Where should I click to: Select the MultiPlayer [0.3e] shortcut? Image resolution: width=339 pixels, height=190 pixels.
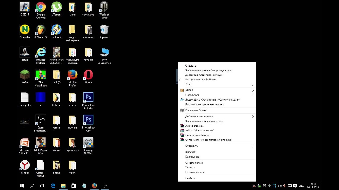[x=41, y=146]
